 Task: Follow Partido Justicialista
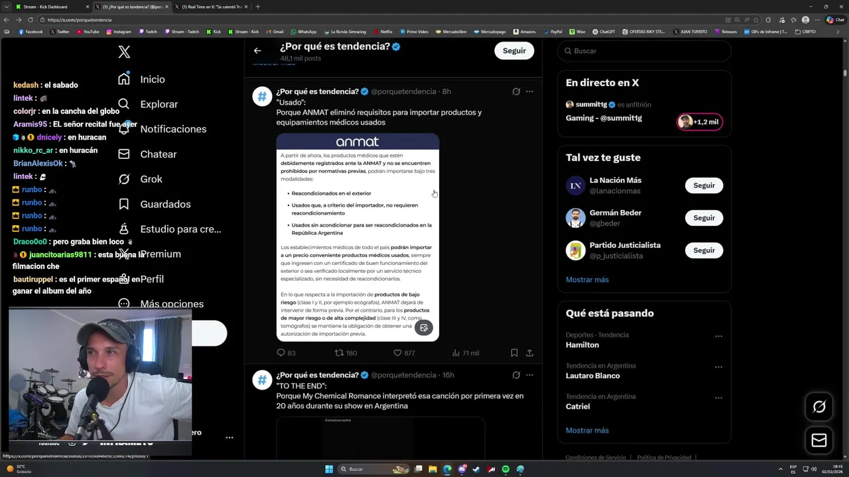(x=704, y=250)
